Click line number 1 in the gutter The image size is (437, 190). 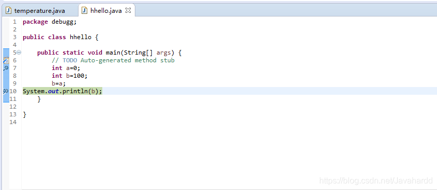pyautogui.click(x=15, y=22)
